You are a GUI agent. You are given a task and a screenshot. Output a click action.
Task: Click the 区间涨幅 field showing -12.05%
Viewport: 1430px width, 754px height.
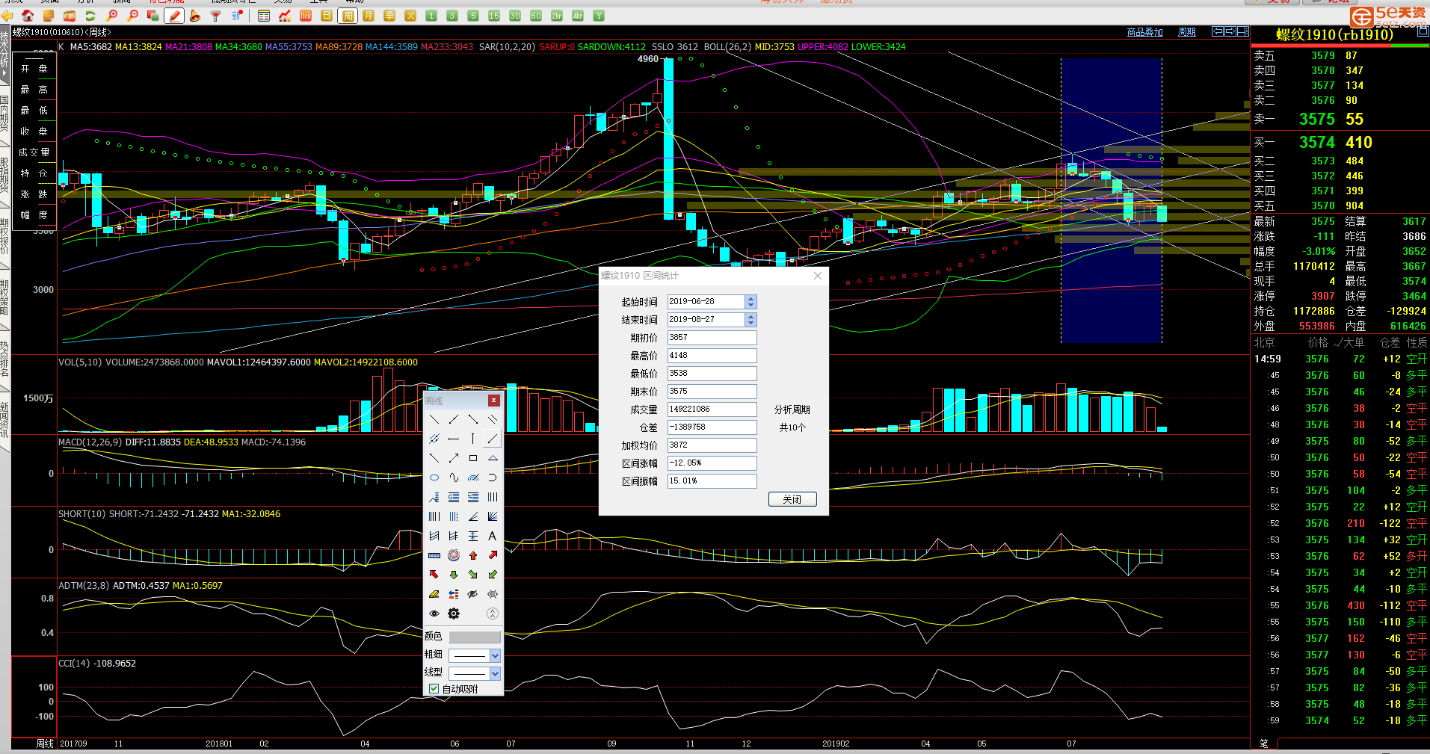[x=712, y=463]
